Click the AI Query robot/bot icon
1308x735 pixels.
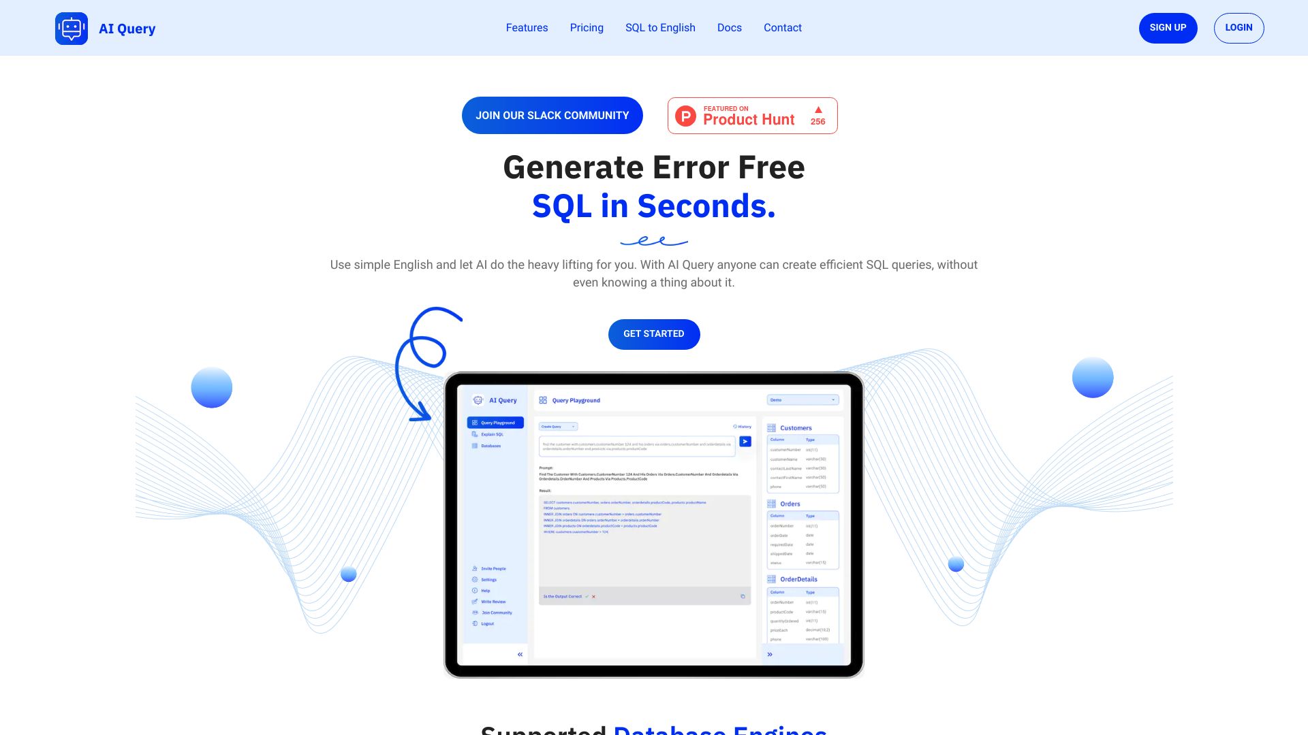[72, 28]
